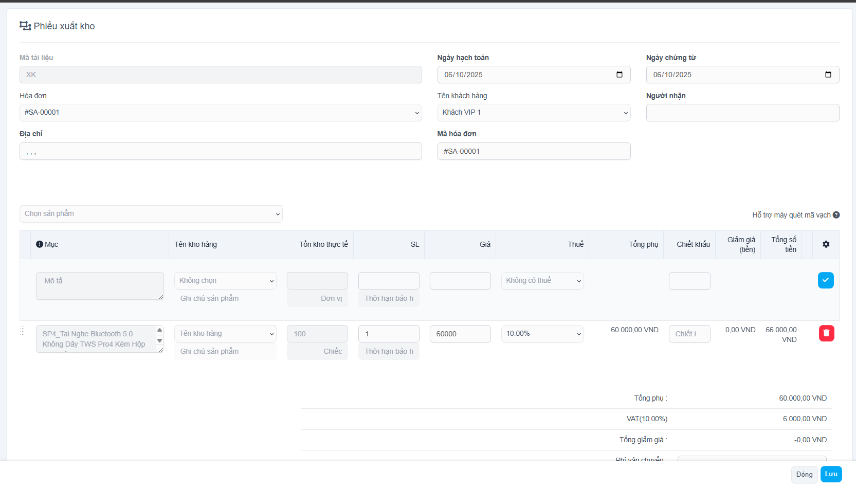This screenshot has height=487, width=856.
Task: Click the Đóng close button
Action: (x=804, y=474)
